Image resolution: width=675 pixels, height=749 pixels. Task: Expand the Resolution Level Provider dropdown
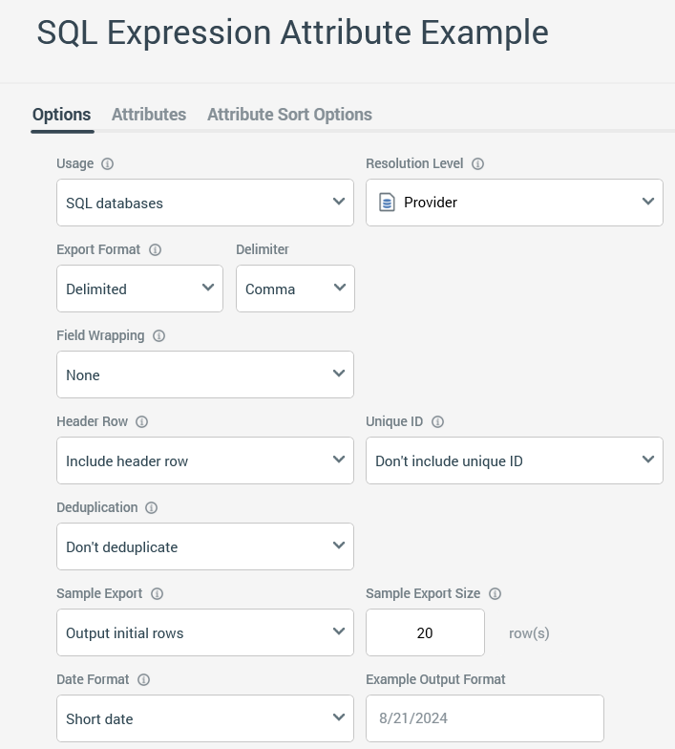click(x=515, y=203)
